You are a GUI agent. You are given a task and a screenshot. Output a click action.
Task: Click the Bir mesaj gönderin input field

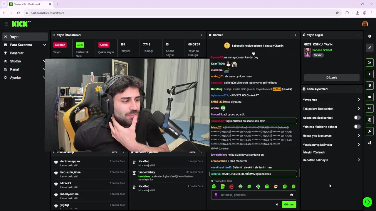click(254, 195)
